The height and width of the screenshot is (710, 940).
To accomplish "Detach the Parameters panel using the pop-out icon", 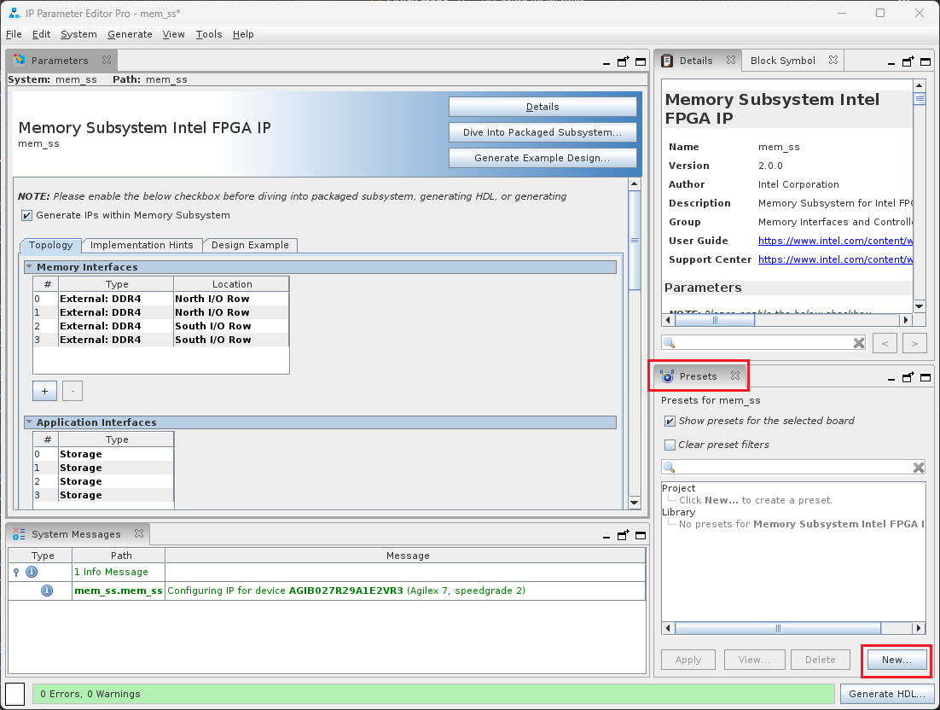I will (624, 61).
